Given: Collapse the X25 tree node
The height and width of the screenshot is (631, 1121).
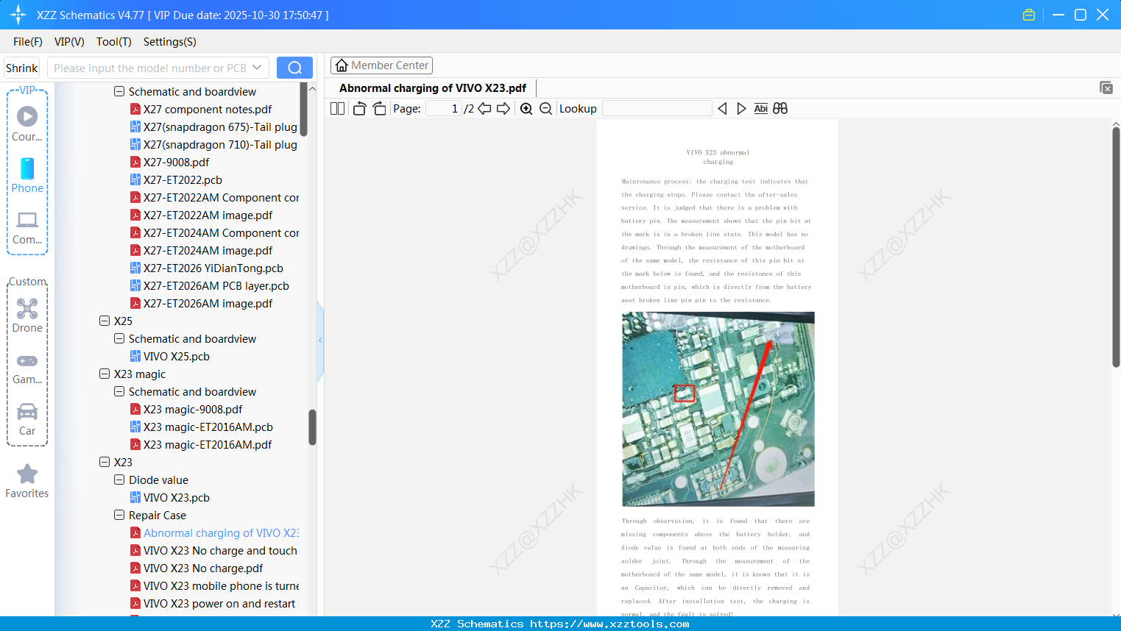Looking at the screenshot, I should coord(105,321).
